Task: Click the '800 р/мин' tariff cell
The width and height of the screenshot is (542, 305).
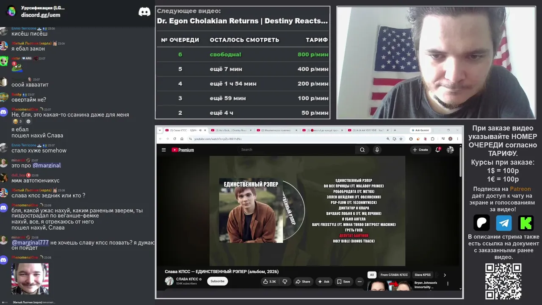Action: point(313,54)
